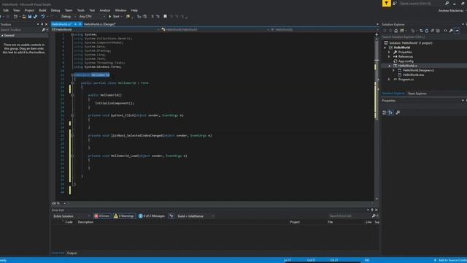
Task: Open the Tools menu
Action: pyautogui.click(x=81, y=10)
